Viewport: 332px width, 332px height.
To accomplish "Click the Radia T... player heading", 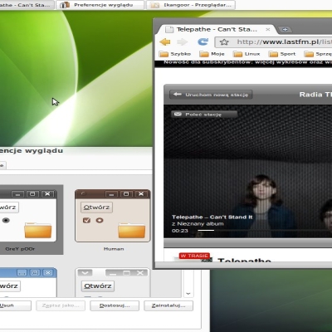I will [x=315, y=95].
